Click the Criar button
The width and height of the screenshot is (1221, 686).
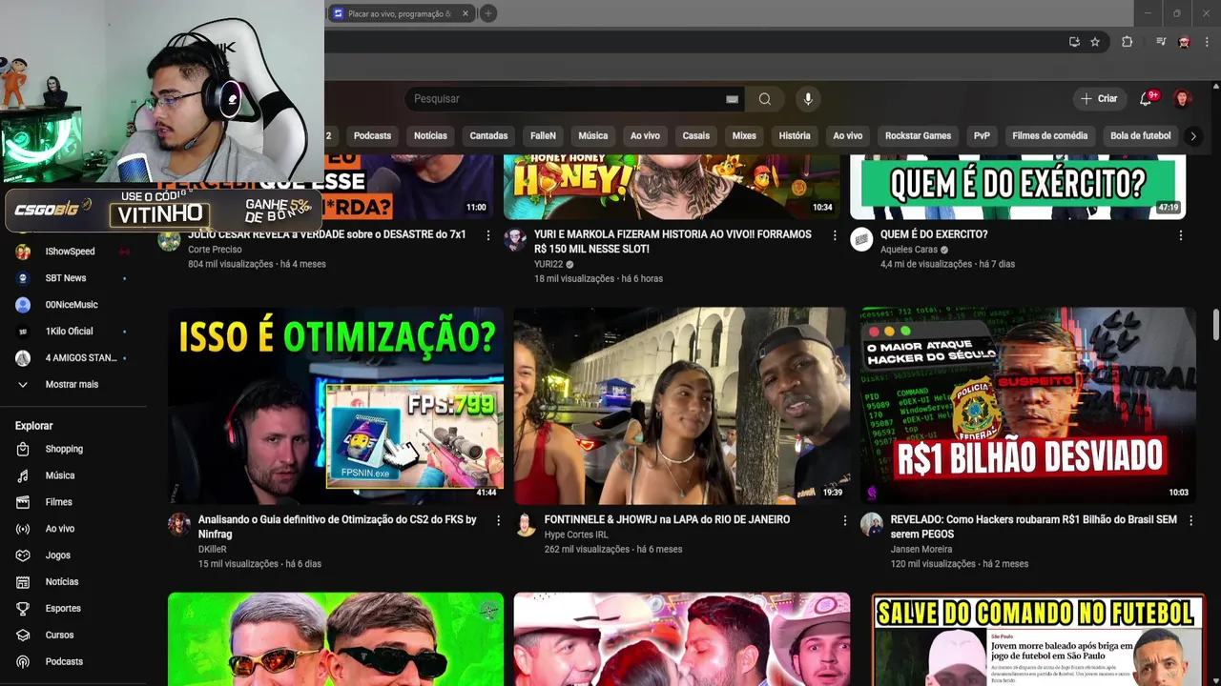point(1099,99)
